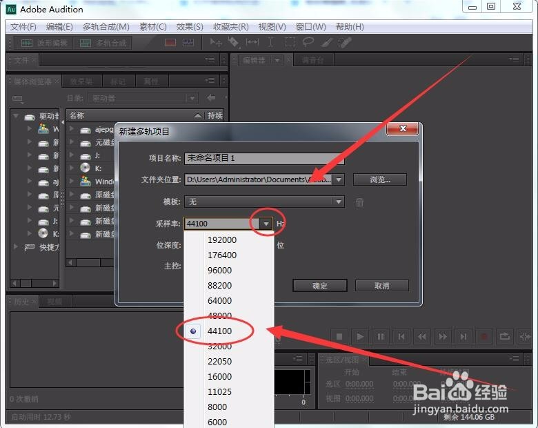The width and height of the screenshot is (538, 428).
Task: Show the spectral pitch display
Action: tap(188, 43)
